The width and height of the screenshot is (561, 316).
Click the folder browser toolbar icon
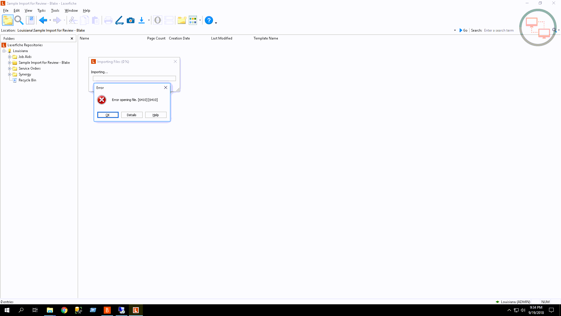8,20
